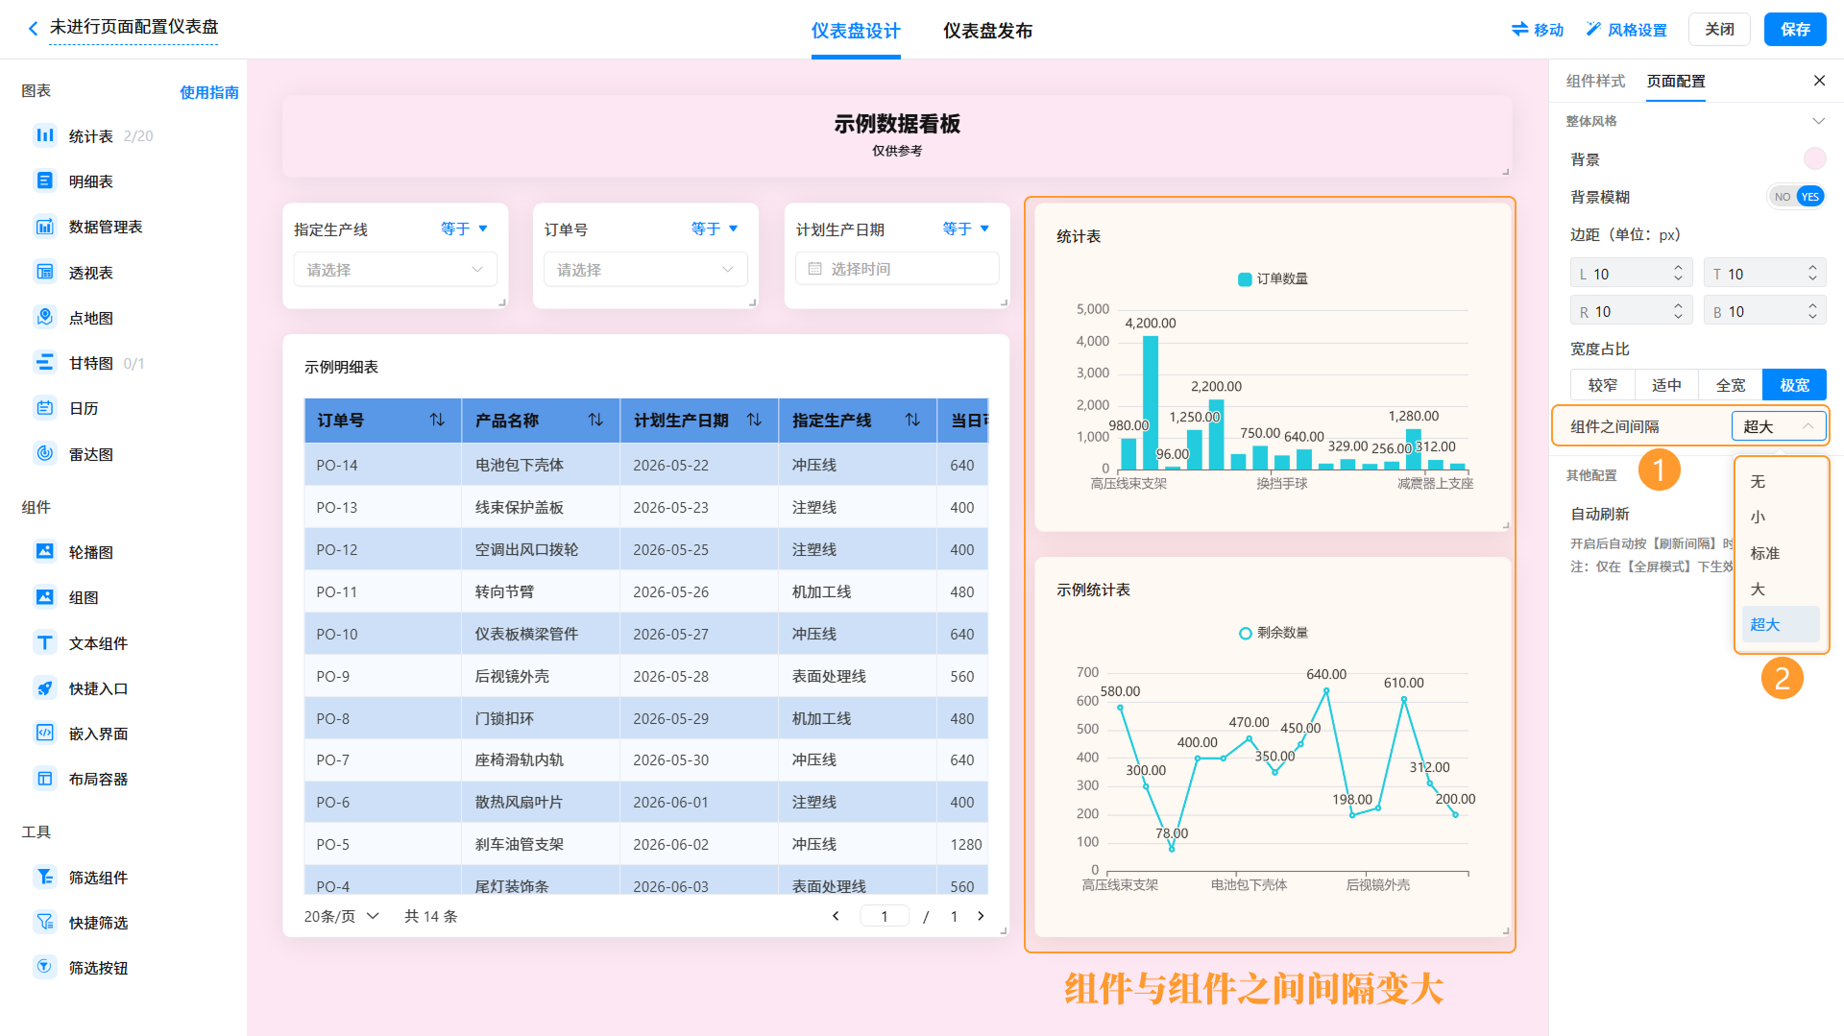Image resolution: width=1844 pixels, height=1036 pixels.
Task: Click the page number input box
Action: (885, 916)
